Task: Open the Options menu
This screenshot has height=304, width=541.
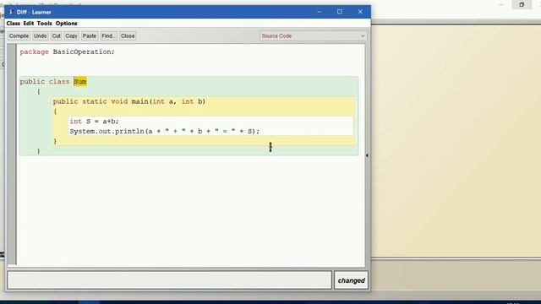Action: point(66,24)
